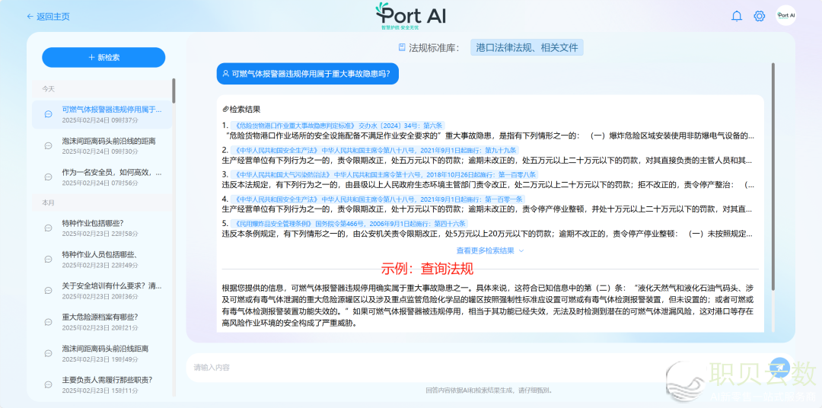Open the 港口法律法规、相关文件 library selector
The height and width of the screenshot is (408, 822).
pos(527,47)
